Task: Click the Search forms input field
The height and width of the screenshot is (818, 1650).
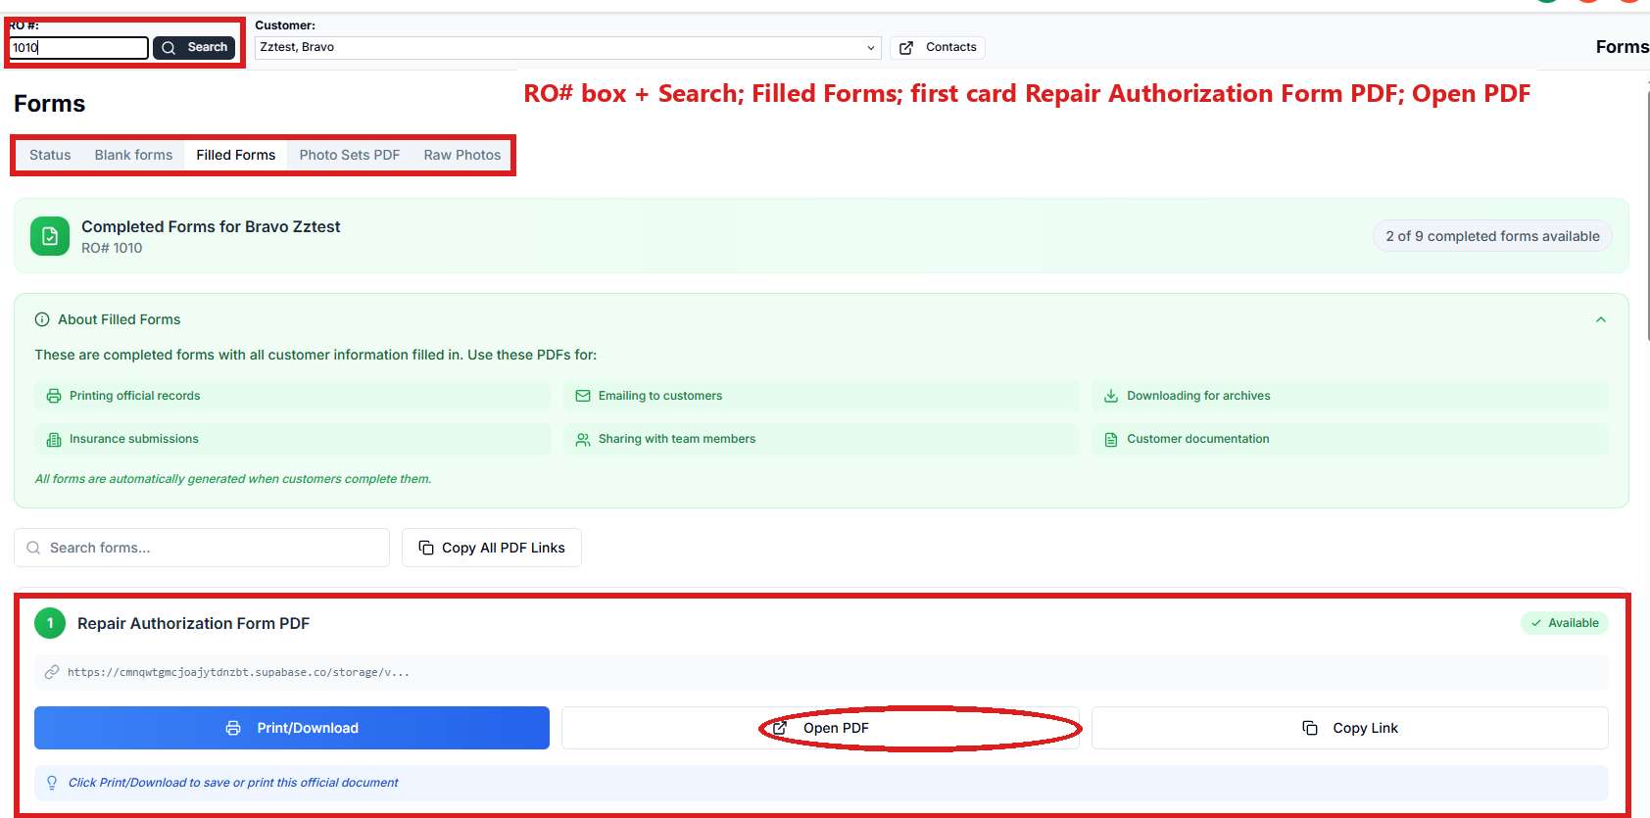Action: coord(202,548)
